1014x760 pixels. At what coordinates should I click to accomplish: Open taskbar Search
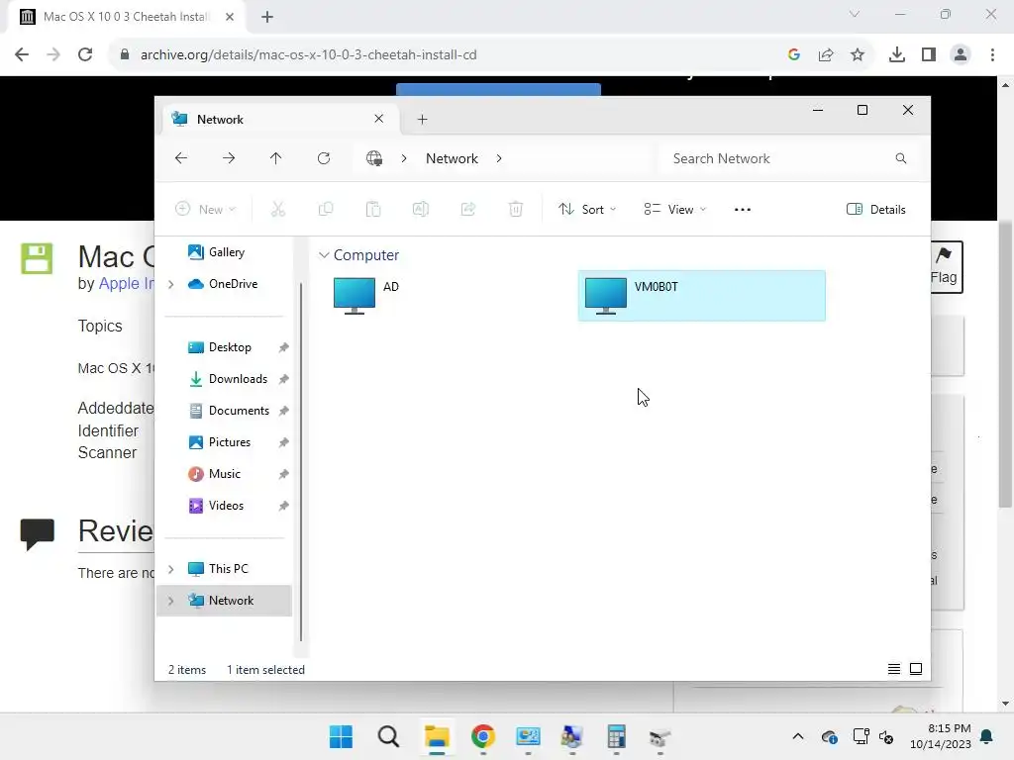(388, 736)
